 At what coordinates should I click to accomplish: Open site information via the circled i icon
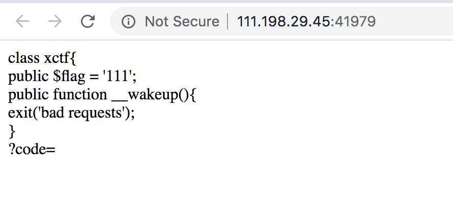[128, 22]
